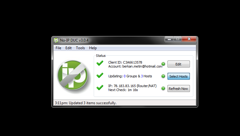
Task: Click the status bar update message
Action: pos(86,103)
